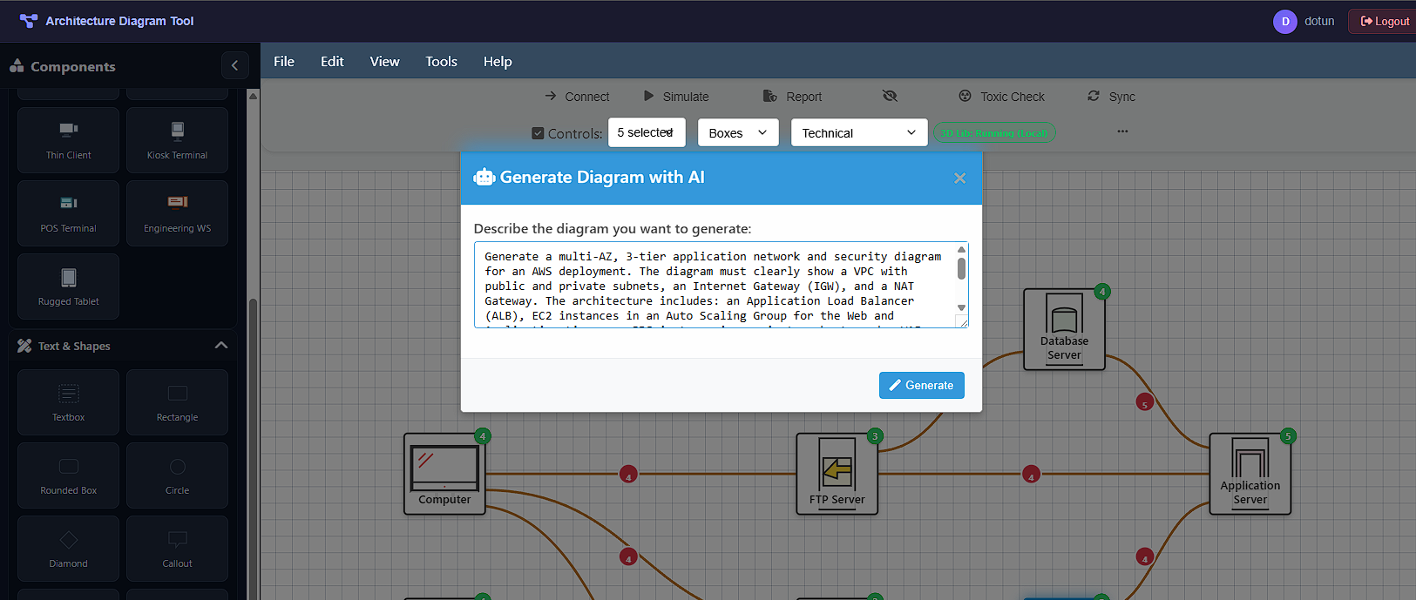This screenshot has width=1416, height=600.
Task: Pick the Callout shape tool
Action: 177,549
